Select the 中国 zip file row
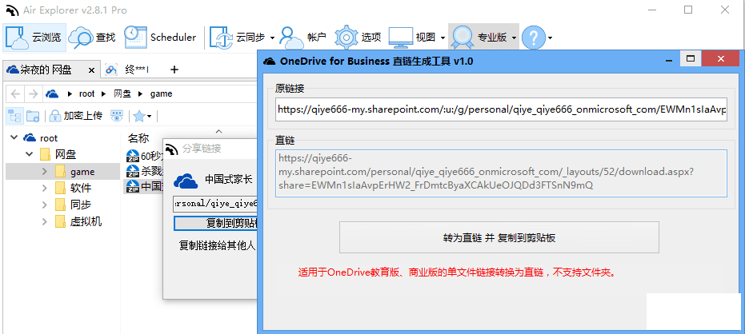The height and width of the screenshot is (334, 745). click(x=144, y=185)
